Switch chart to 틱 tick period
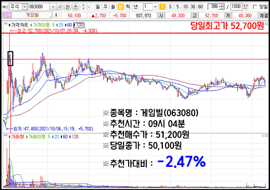270x190 pixels. pyautogui.click(x=128, y=7)
